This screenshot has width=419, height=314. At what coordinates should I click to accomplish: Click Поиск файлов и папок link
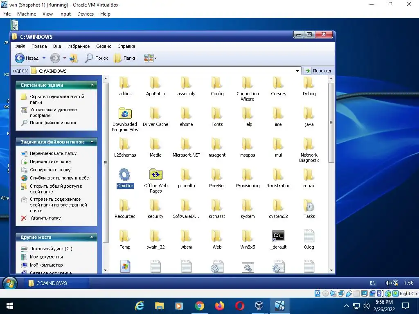(x=53, y=123)
